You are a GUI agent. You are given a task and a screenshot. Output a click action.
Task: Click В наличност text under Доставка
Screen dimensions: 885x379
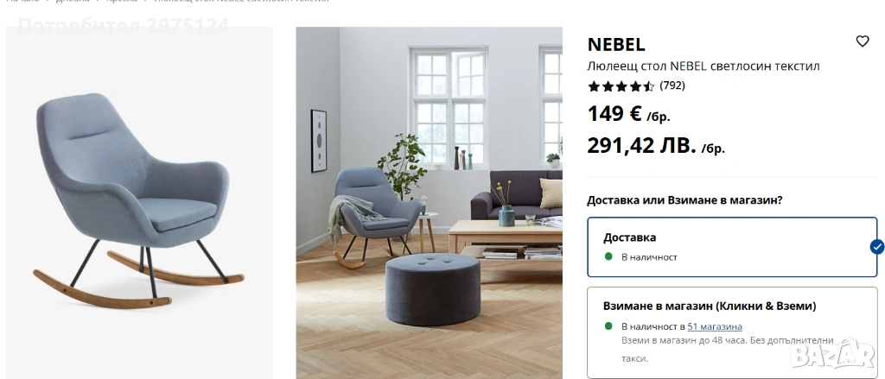649,257
